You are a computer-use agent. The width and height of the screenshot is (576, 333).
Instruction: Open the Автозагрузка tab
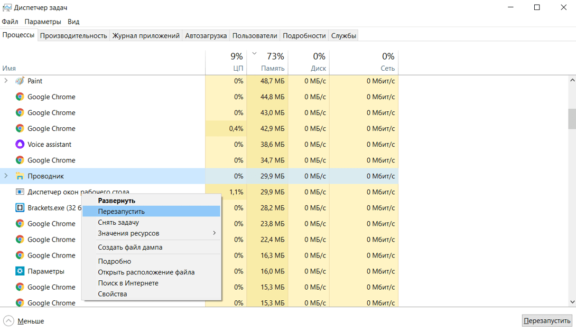point(206,35)
